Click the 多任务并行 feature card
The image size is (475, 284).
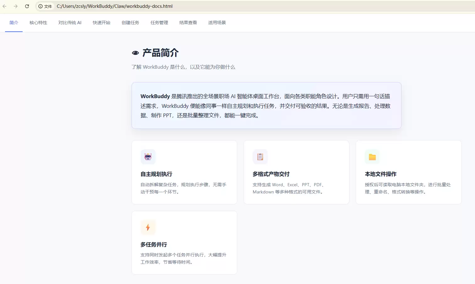click(184, 243)
